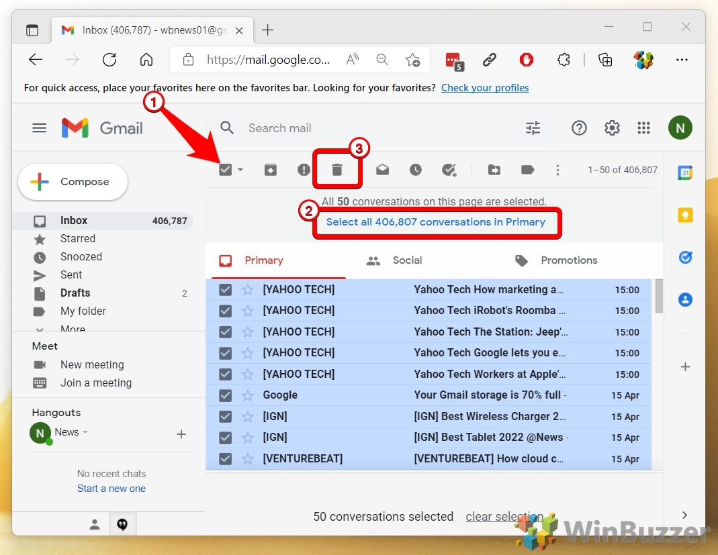Select all 406,807 conversations in Primary

tap(435, 222)
